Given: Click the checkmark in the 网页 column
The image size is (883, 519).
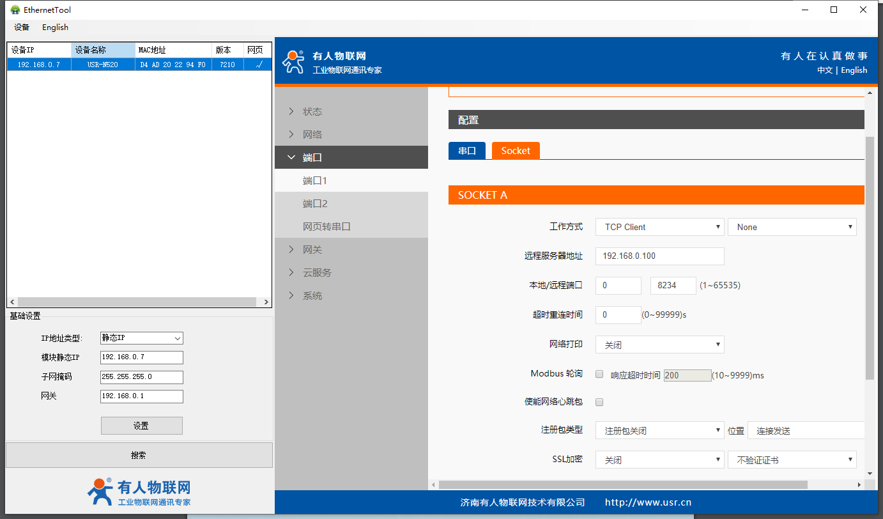Looking at the screenshot, I should coord(258,65).
